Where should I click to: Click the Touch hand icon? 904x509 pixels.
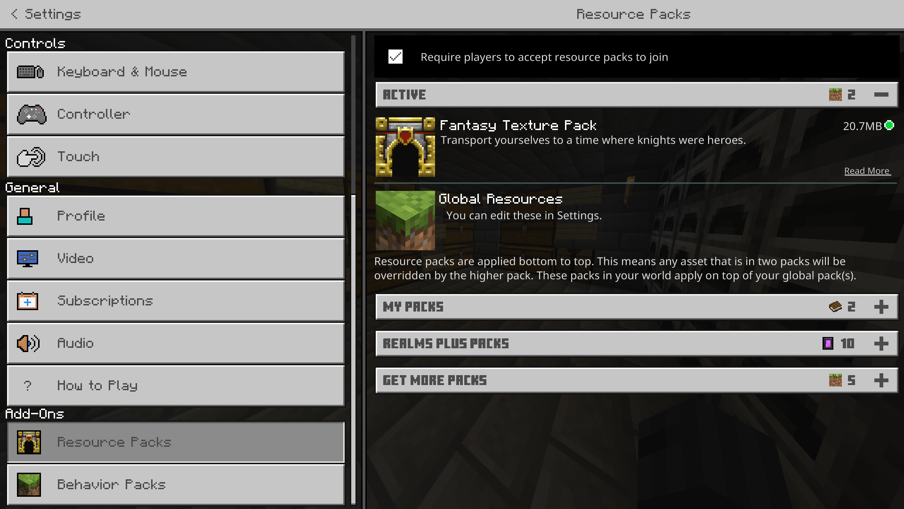click(31, 157)
